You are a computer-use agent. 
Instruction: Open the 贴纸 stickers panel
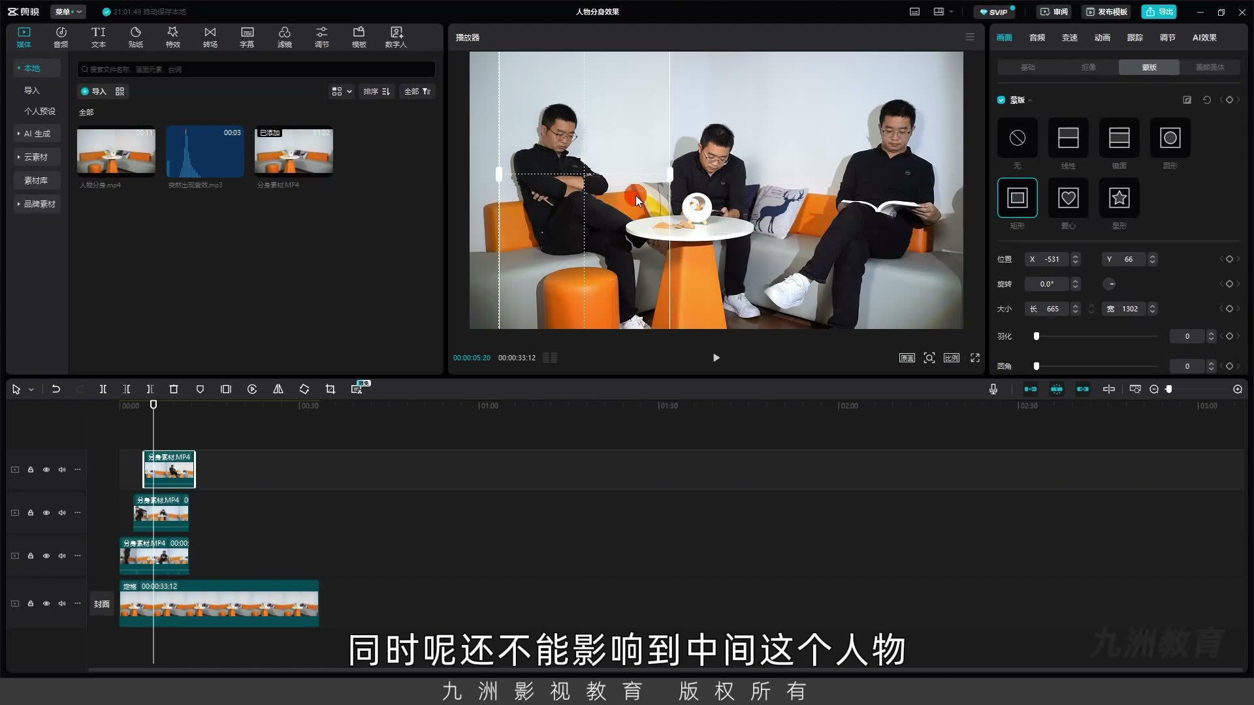[x=136, y=37]
